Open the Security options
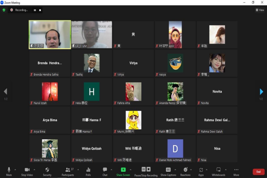The height and width of the screenshot is (178, 267). (47, 171)
